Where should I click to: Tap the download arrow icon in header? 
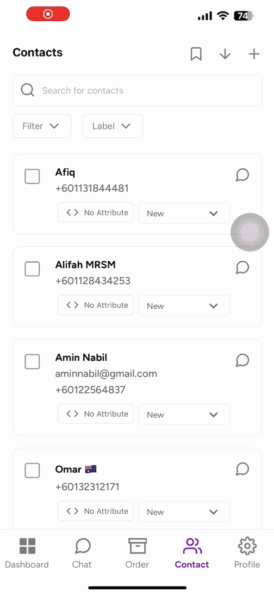coord(225,54)
